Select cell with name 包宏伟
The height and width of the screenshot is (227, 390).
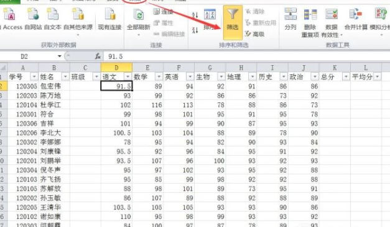(54, 86)
